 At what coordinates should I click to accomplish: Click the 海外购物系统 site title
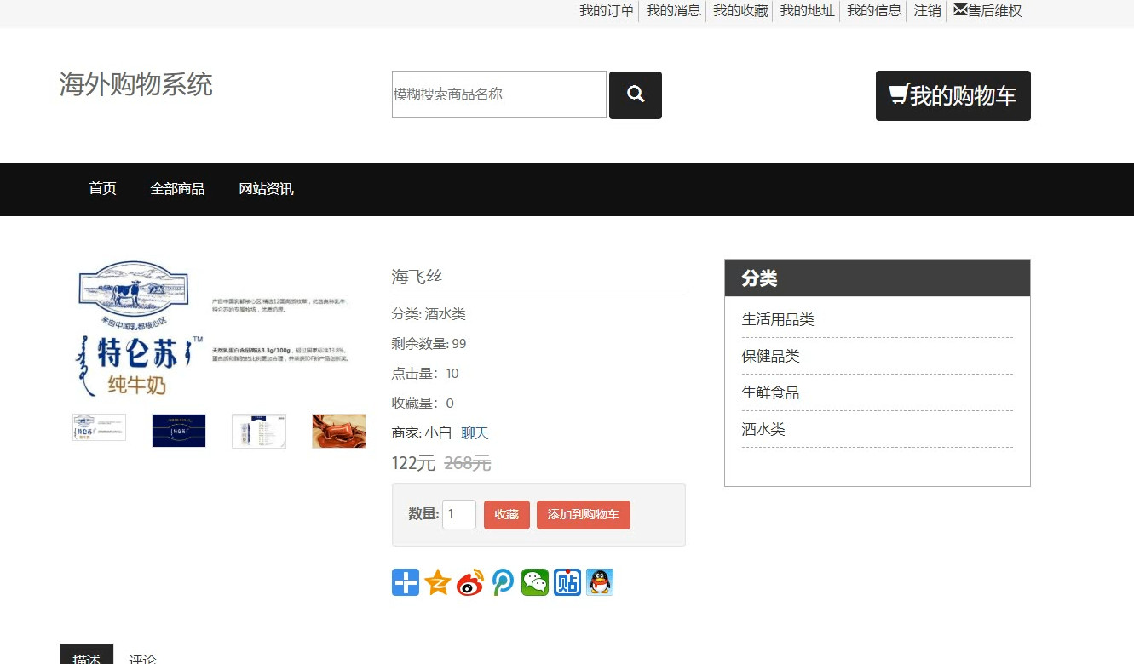pos(136,84)
